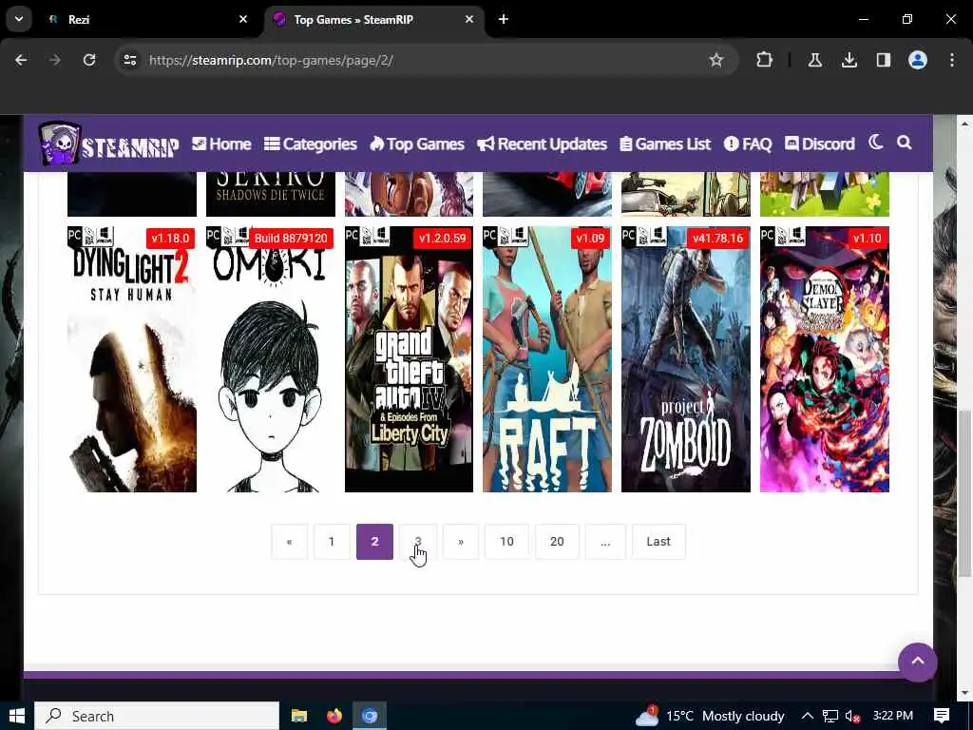Jump to the Last page

(658, 541)
